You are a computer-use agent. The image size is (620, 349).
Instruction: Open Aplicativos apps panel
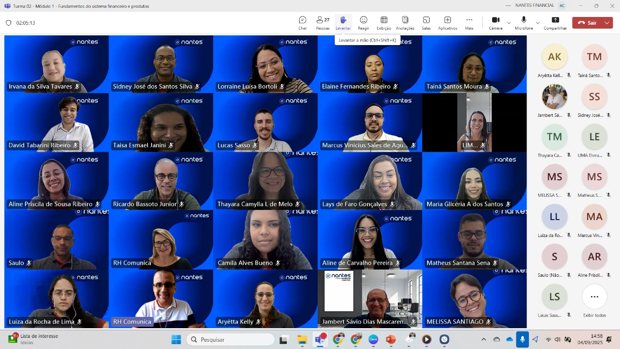tap(448, 22)
